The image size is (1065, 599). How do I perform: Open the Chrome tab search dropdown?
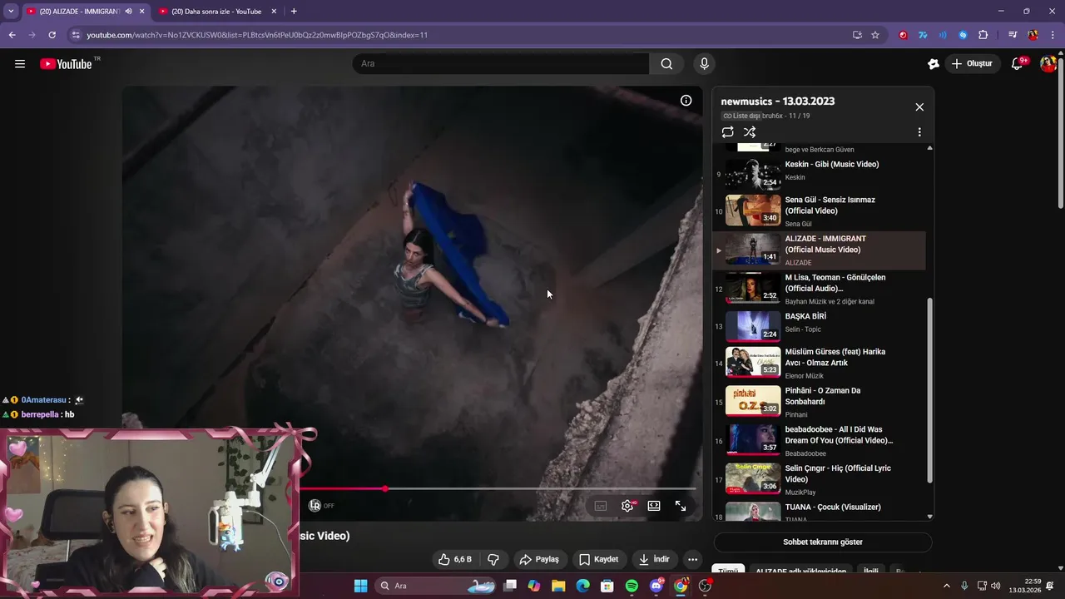pyautogui.click(x=11, y=12)
